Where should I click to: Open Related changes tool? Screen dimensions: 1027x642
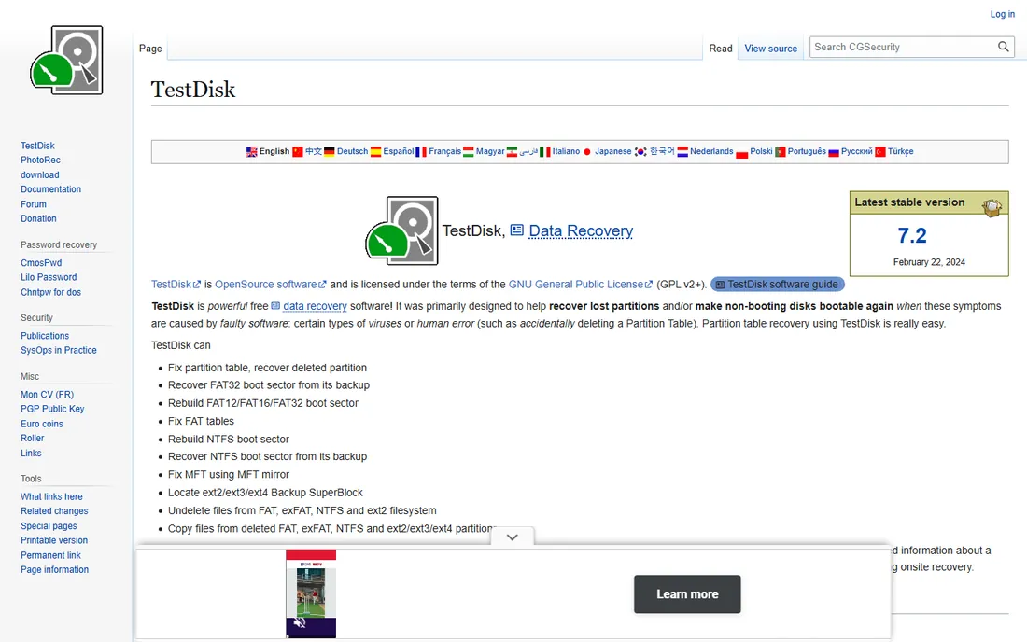(54, 511)
